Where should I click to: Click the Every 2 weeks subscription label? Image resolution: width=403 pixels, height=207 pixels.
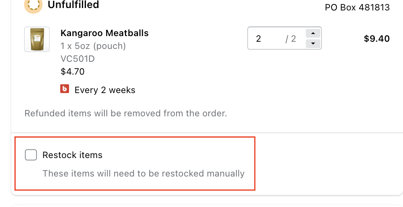pos(105,90)
